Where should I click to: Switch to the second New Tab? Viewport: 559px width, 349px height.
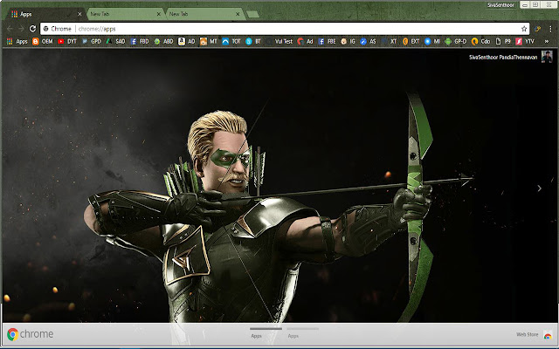coord(204,14)
